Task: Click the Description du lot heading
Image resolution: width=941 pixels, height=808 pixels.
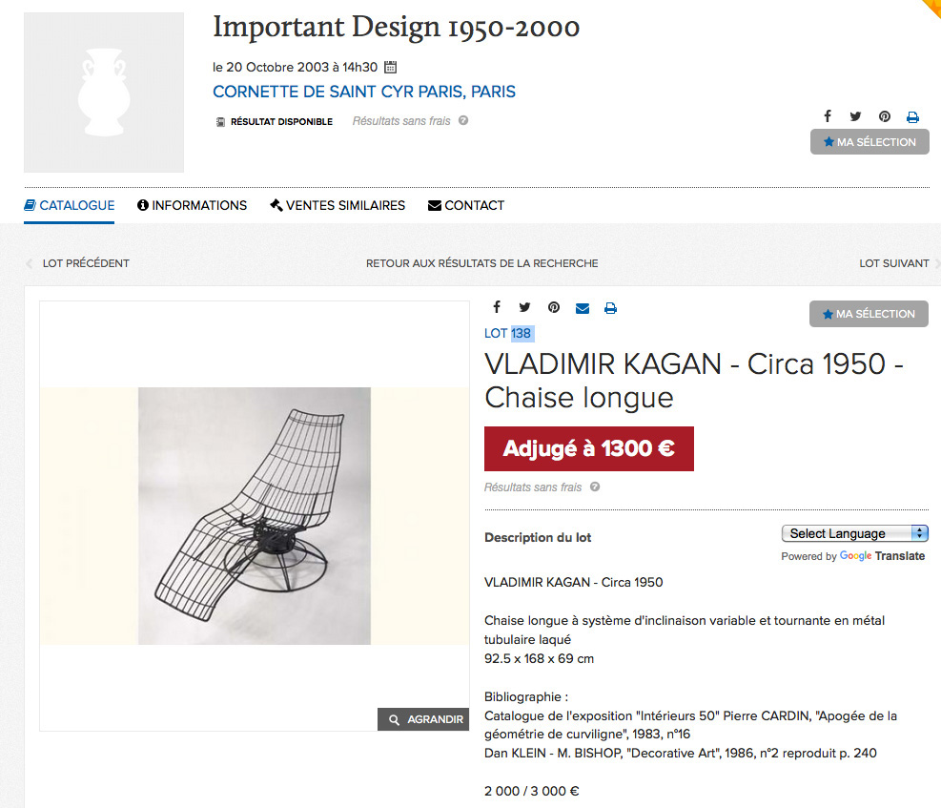Action: (538, 537)
